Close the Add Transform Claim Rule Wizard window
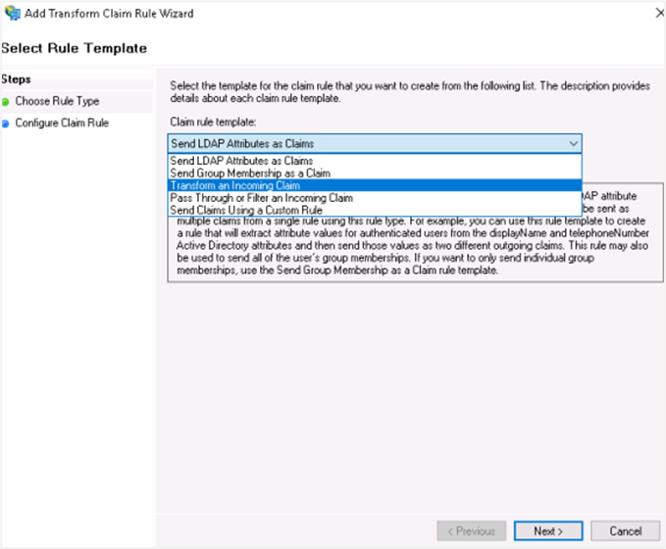 coord(651,14)
